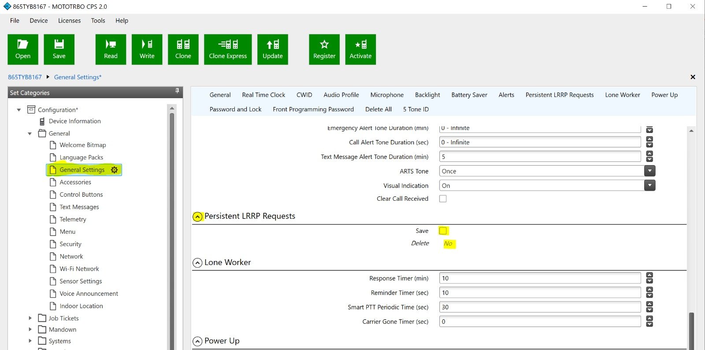Screen dimensions: 705x350
Task: Open the File menu
Action: pos(15,21)
